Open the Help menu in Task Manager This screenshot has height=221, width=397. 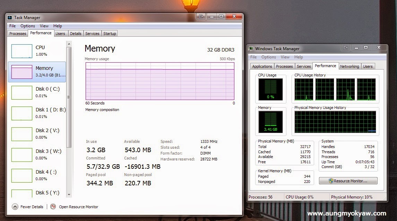[58, 26]
